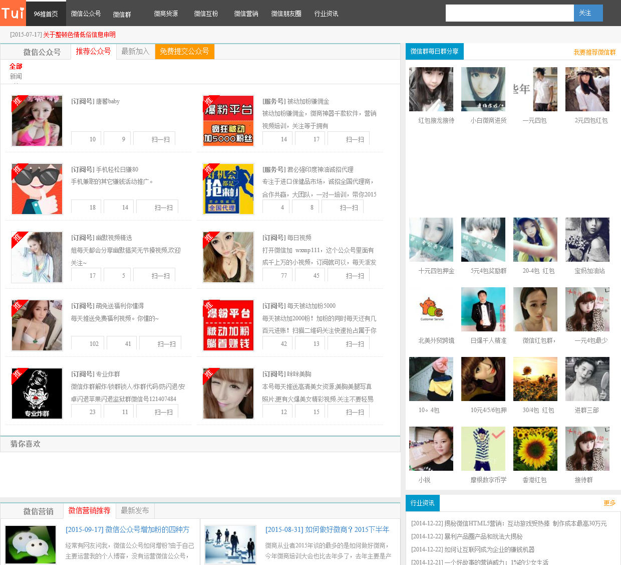Open the 被动加粉赚佣金 account thumbnail
621x565 pixels.
(228, 121)
